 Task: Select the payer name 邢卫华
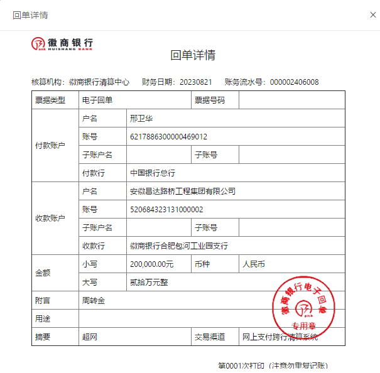[x=141, y=118]
